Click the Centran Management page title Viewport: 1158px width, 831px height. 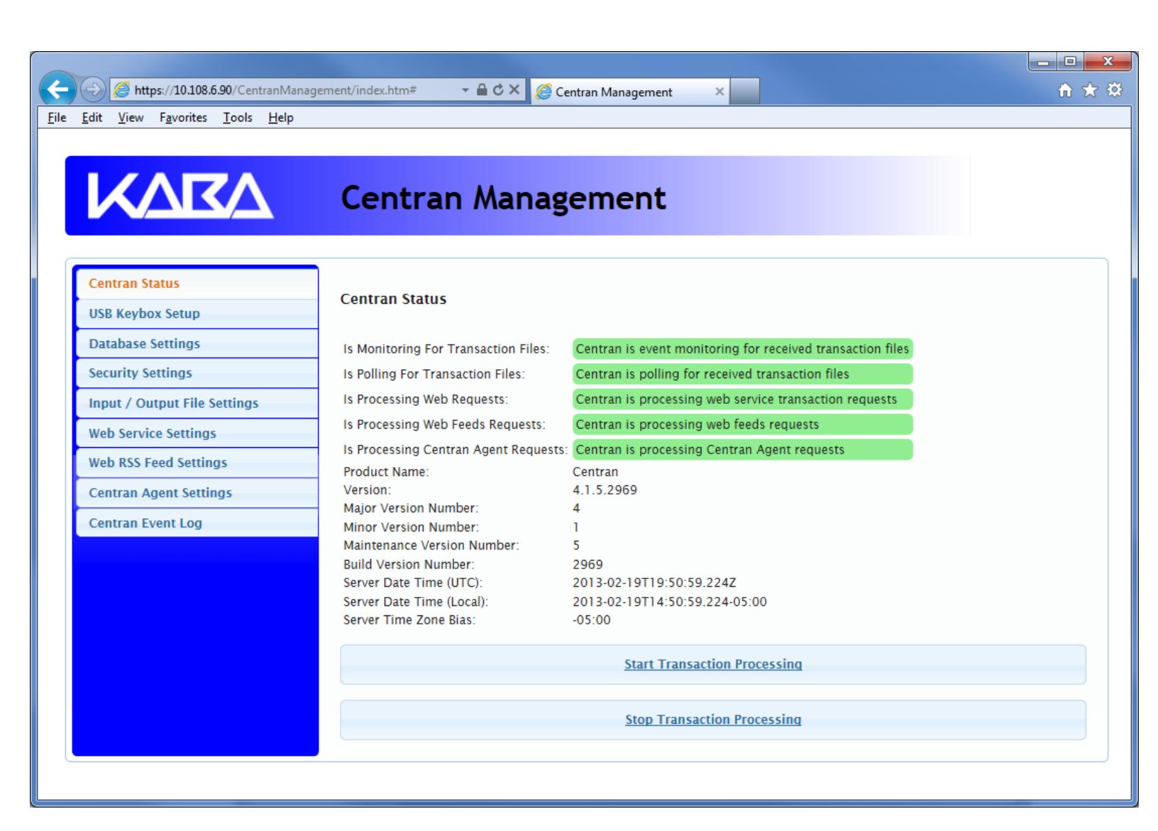point(504,198)
